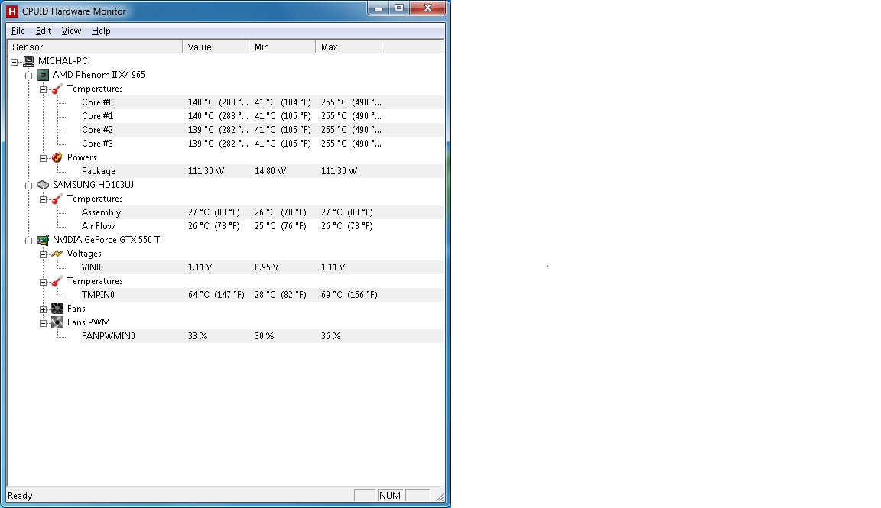This screenshot has height=508, width=881.
Task: Select the Core #0 row
Action: [x=262, y=102]
